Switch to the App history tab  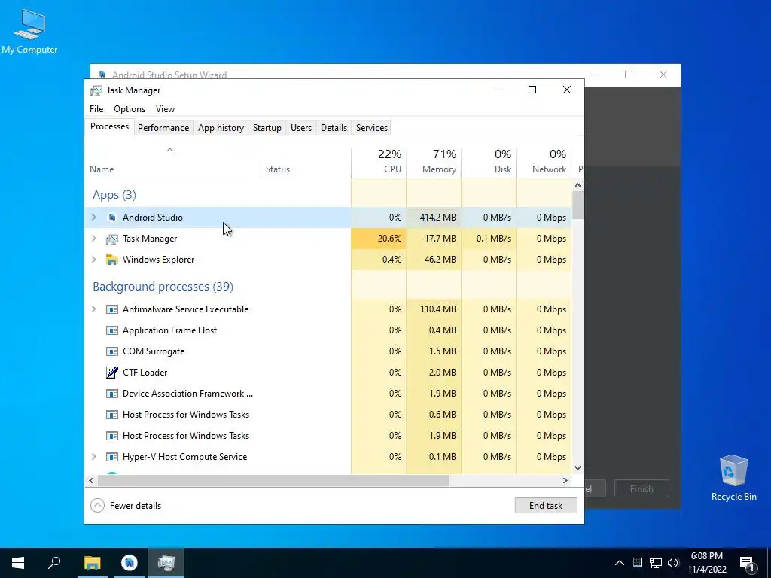221,128
